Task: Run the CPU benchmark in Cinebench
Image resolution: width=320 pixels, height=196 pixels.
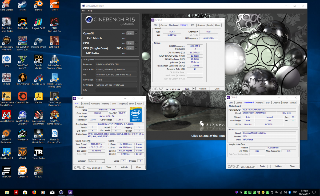Action: point(130,43)
